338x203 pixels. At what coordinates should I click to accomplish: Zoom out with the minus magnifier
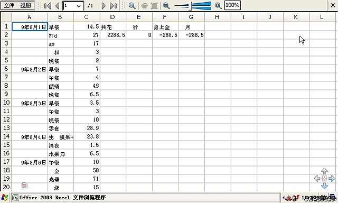coord(166,6)
